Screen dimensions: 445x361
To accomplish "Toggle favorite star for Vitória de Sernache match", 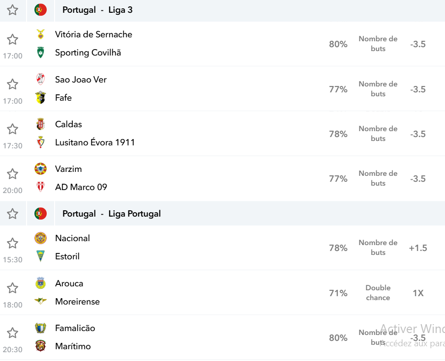I will coord(12,39).
